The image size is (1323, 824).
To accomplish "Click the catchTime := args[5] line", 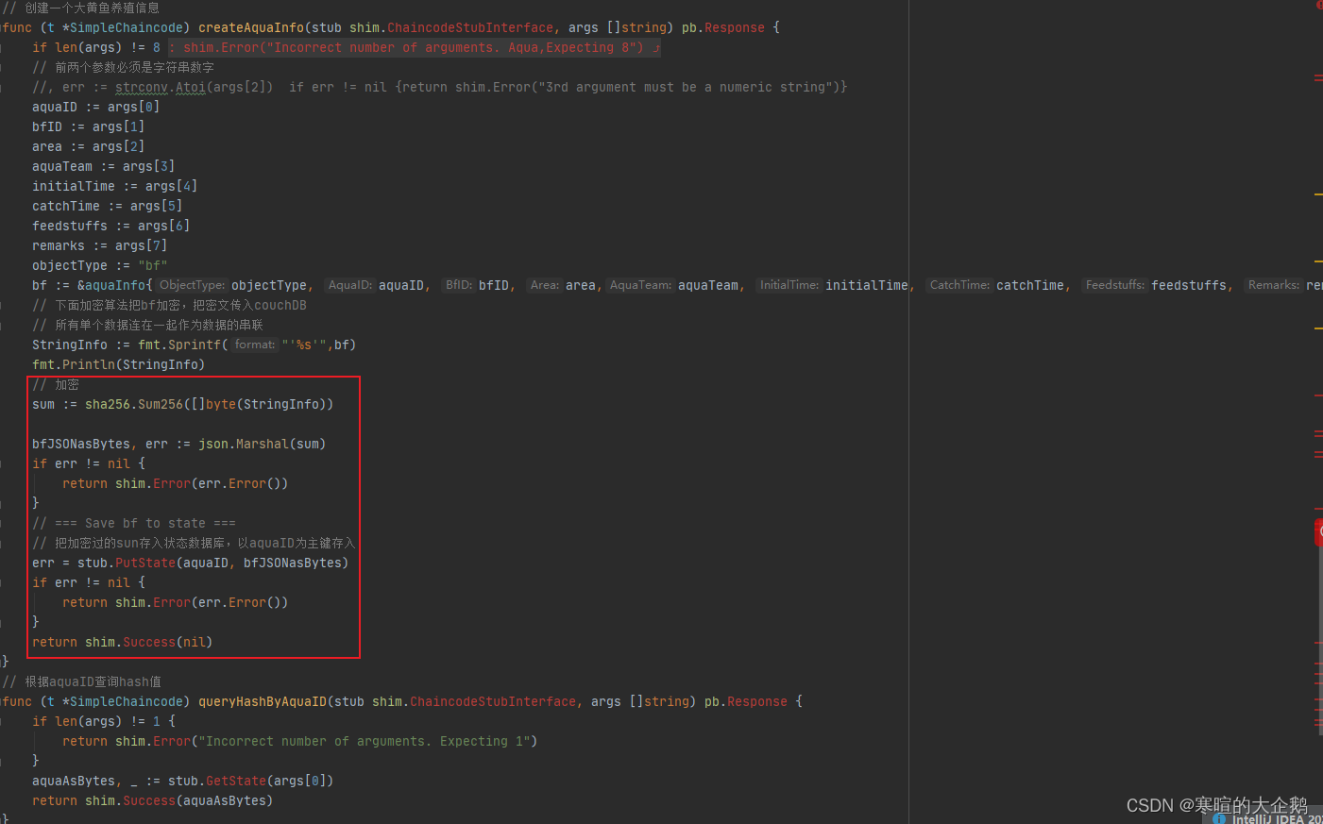I will [107, 206].
